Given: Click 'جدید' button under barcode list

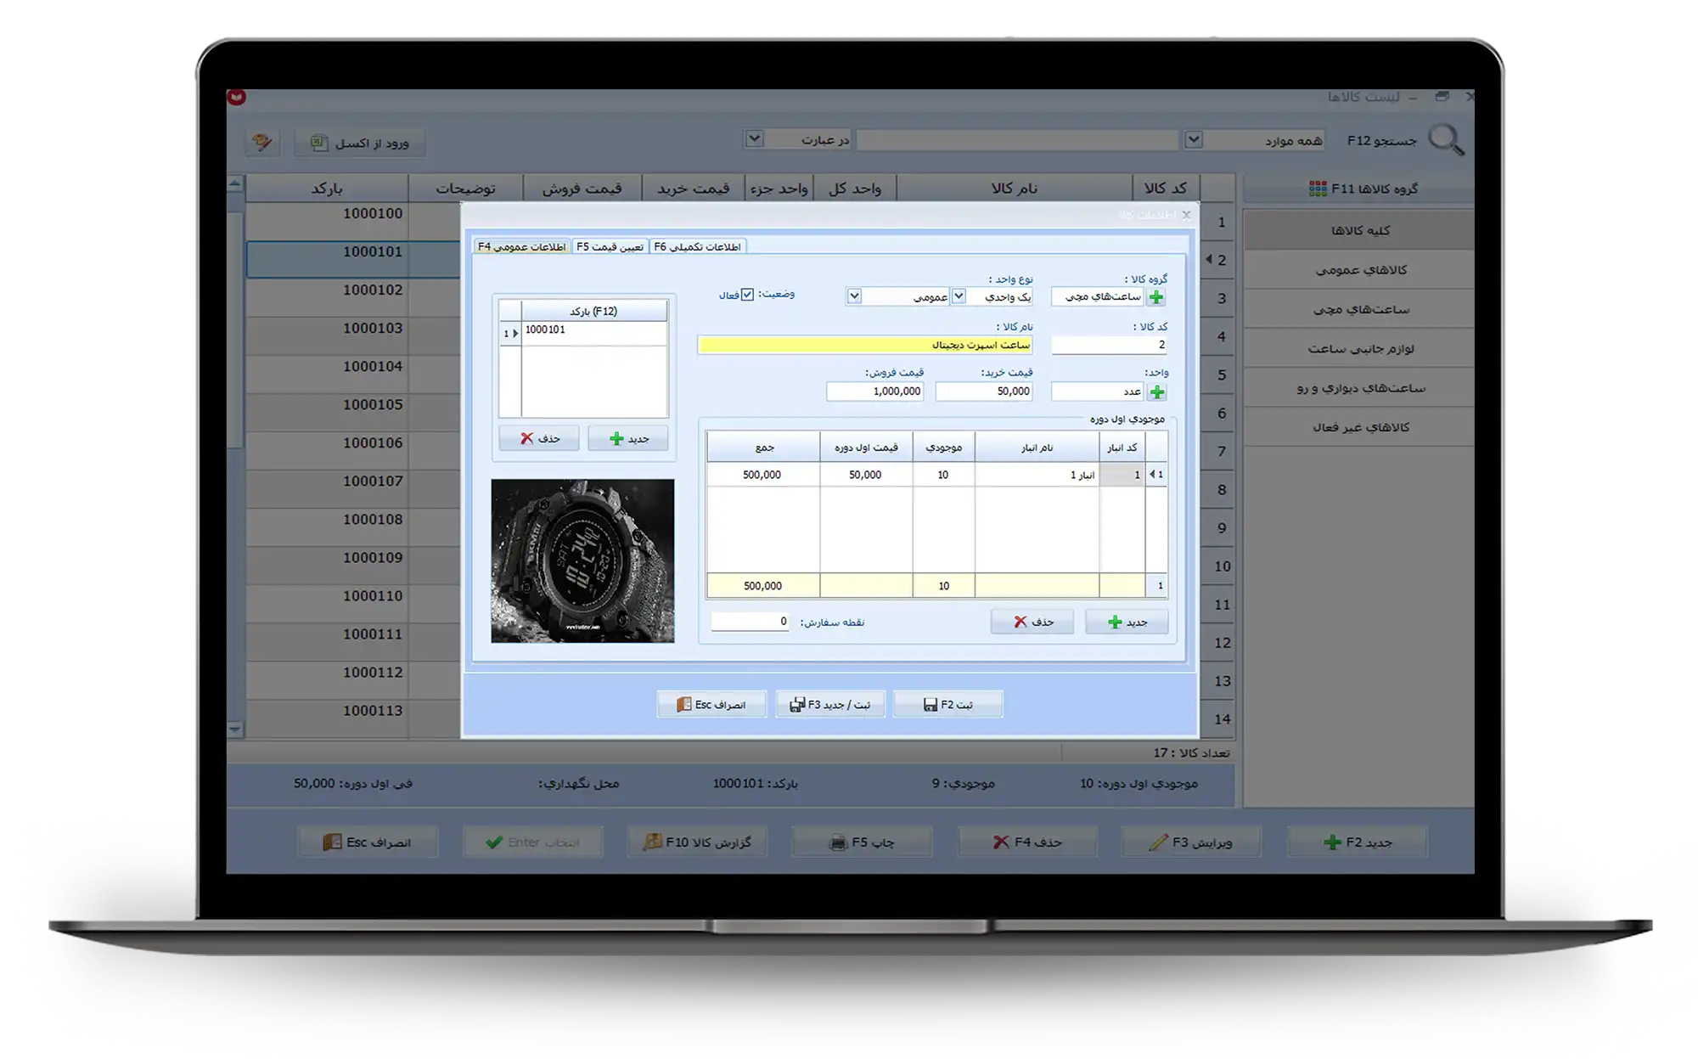Looking at the screenshot, I should 628,438.
